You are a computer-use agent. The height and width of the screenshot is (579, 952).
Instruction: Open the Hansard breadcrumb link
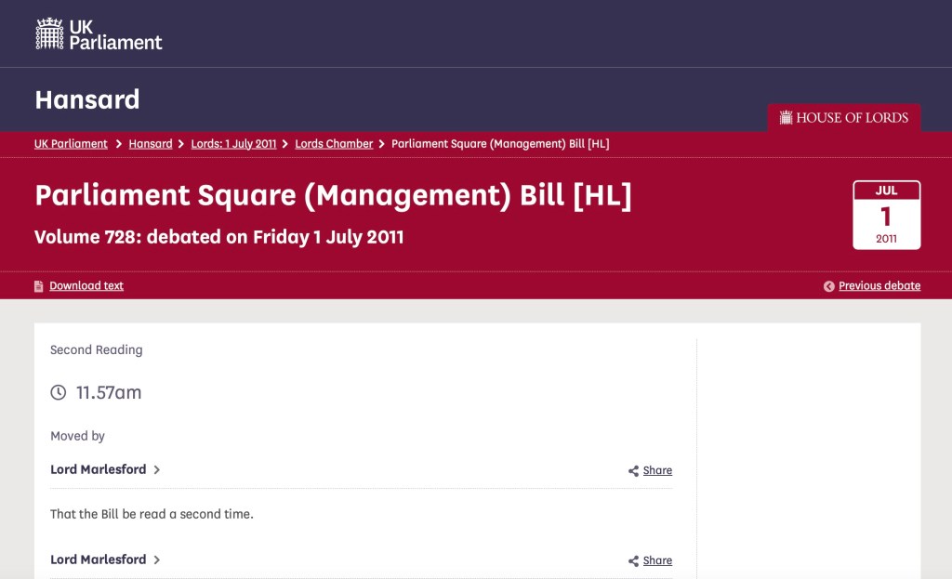pos(150,144)
